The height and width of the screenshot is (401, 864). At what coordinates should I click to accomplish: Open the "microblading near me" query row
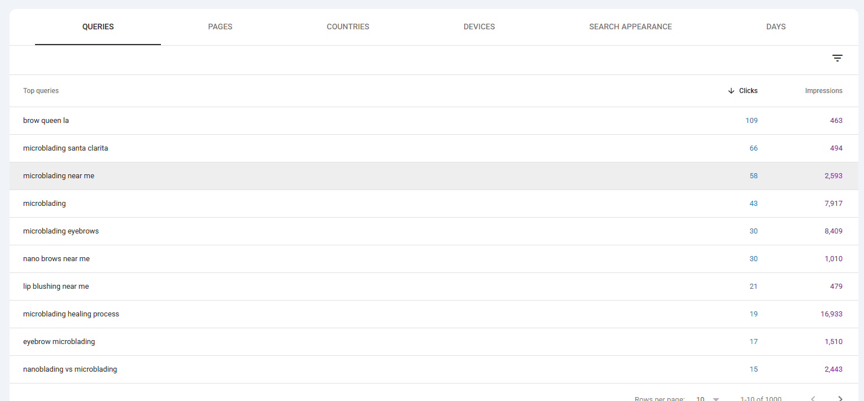click(x=434, y=176)
